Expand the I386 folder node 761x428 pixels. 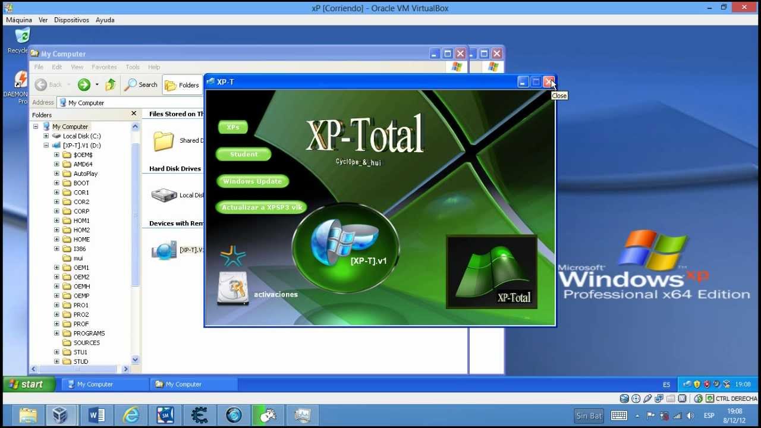[x=56, y=248]
